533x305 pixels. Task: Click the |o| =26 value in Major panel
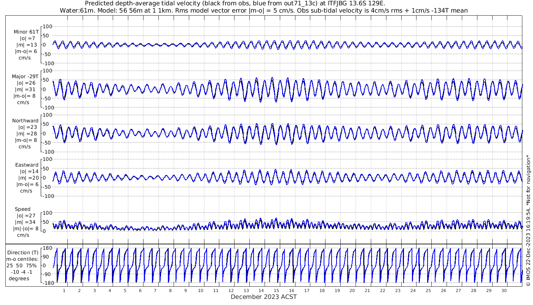point(26,83)
